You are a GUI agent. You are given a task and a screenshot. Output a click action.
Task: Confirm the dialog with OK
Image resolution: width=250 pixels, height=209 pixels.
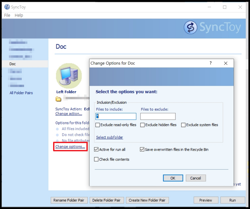click(x=173, y=178)
